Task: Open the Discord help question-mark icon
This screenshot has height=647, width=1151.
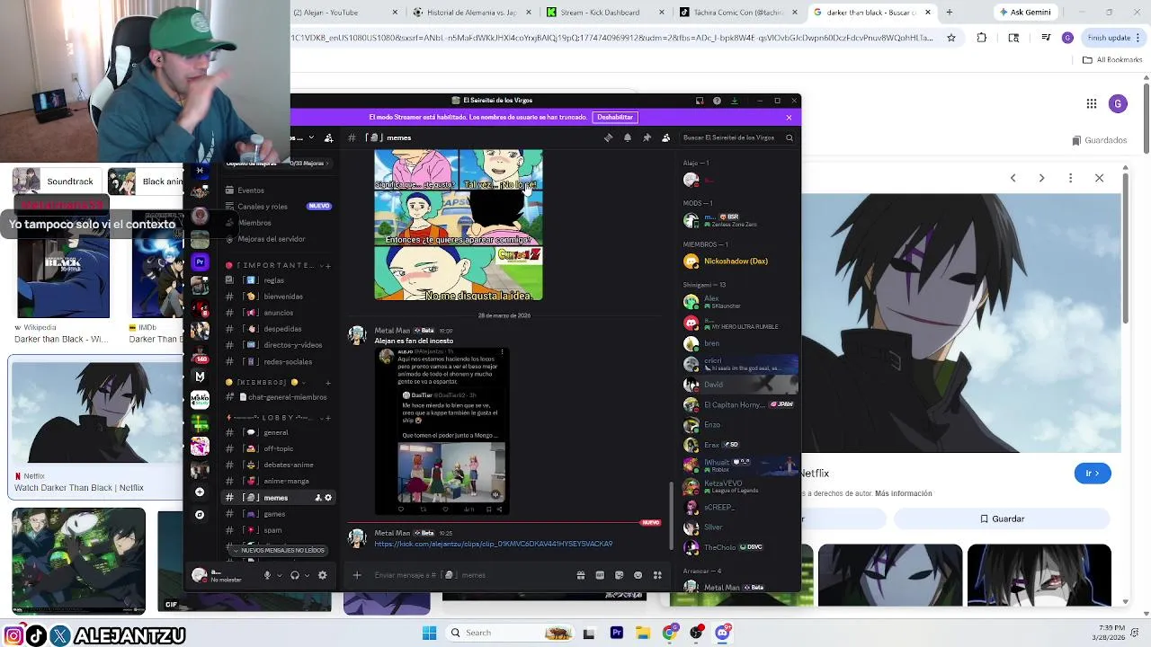Action: [x=717, y=101]
